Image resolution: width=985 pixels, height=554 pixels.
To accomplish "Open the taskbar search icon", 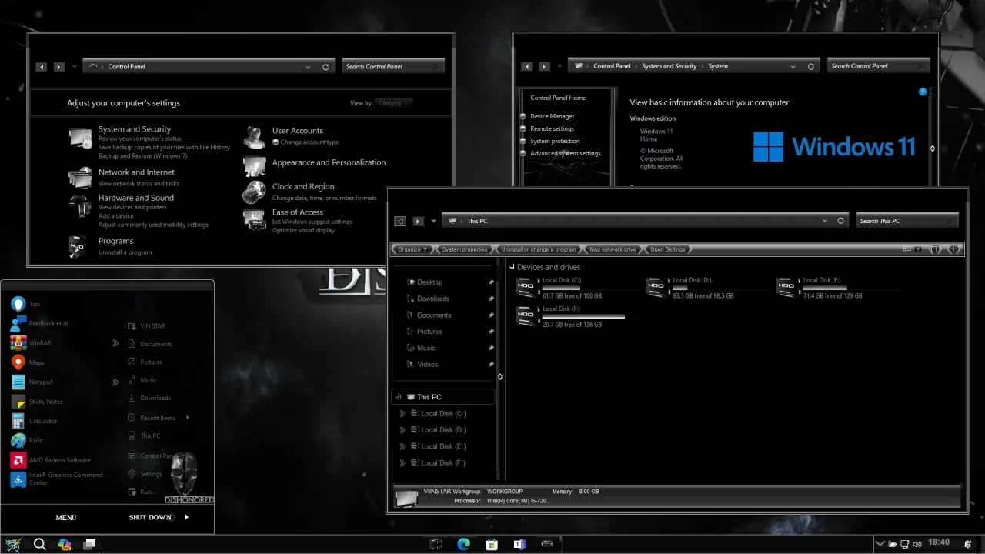I will pyautogui.click(x=39, y=544).
